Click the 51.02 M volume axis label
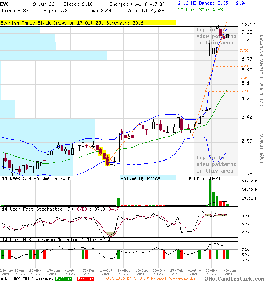The image size is (264, 281). (x=249, y=181)
